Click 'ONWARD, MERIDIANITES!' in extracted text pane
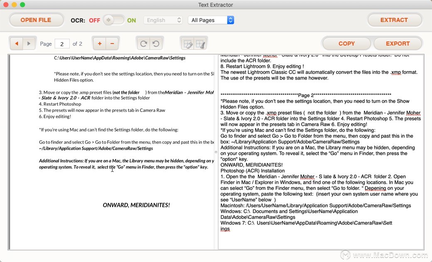432x262 pixels. 252,165
